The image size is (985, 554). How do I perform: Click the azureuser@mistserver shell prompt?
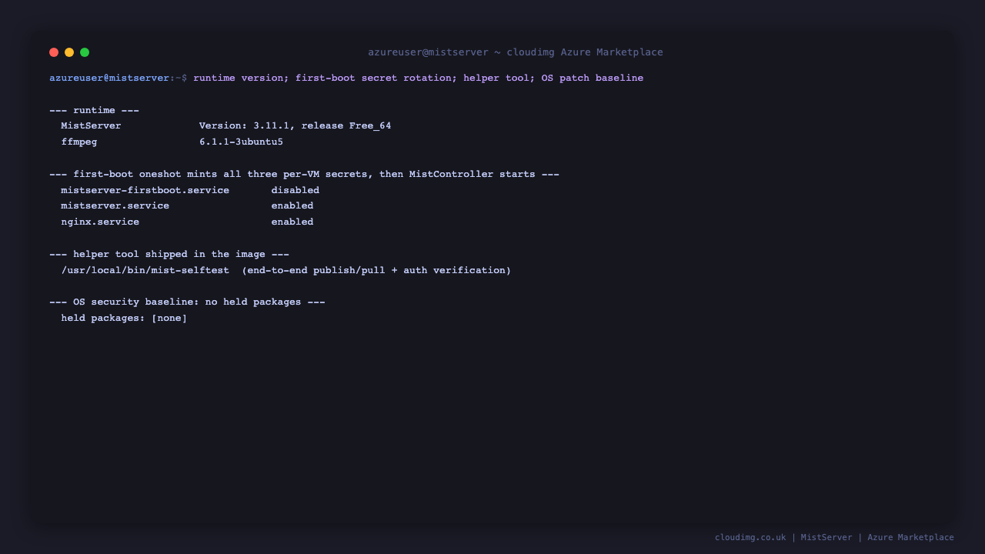pos(118,78)
